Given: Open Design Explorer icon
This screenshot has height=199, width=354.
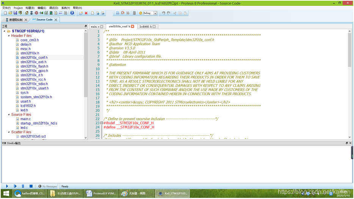Looking at the screenshot, I should click(51, 13).
